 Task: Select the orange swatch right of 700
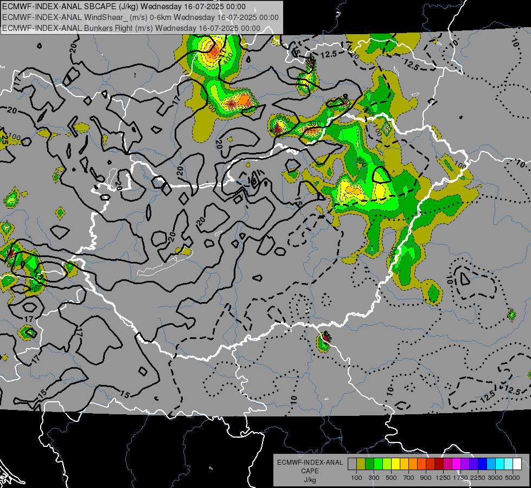(x=413, y=464)
